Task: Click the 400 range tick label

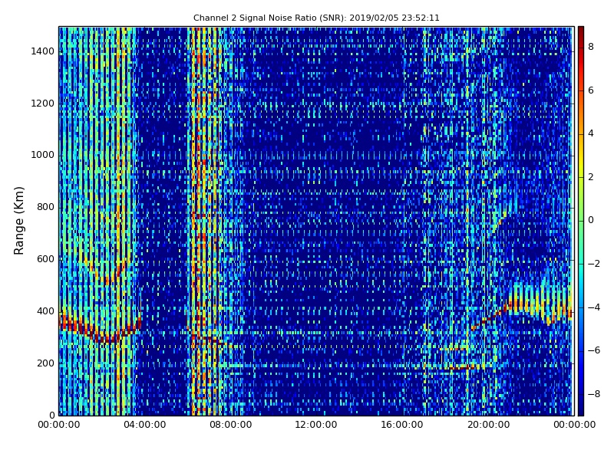Action: pos(45,311)
